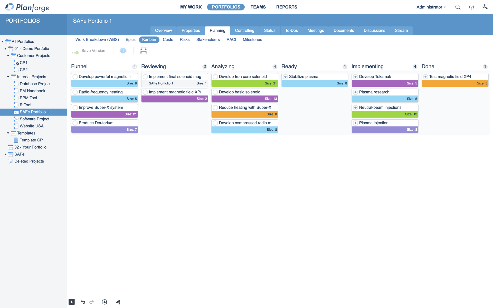Click the redo arrow icon
The image size is (493, 308).
point(92,302)
